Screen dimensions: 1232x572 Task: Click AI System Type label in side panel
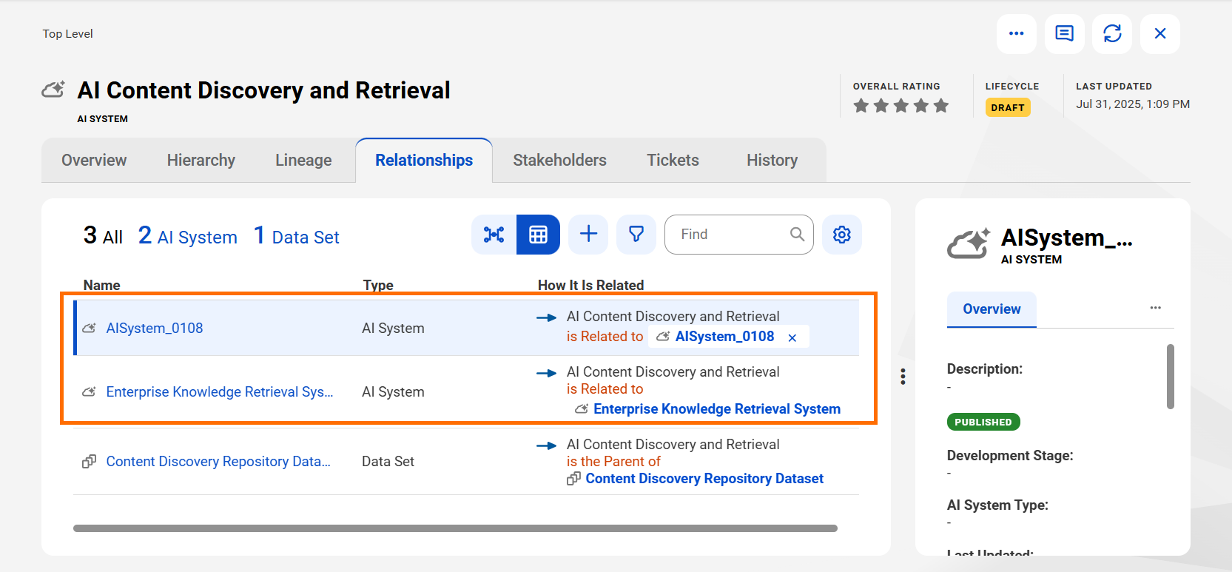tap(997, 505)
